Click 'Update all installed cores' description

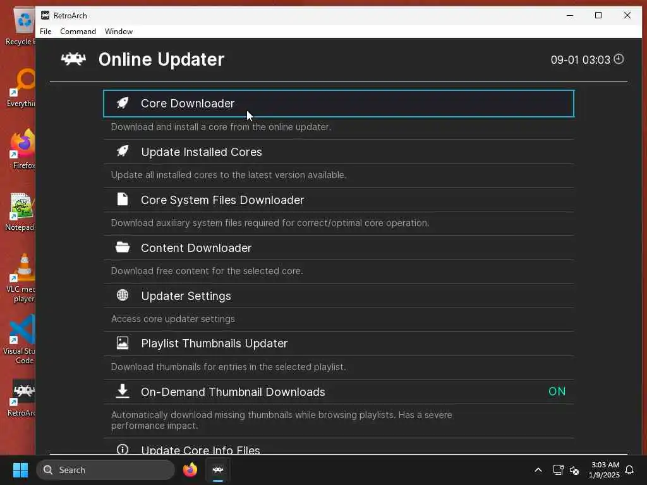pyautogui.click(x=228, y=175)
